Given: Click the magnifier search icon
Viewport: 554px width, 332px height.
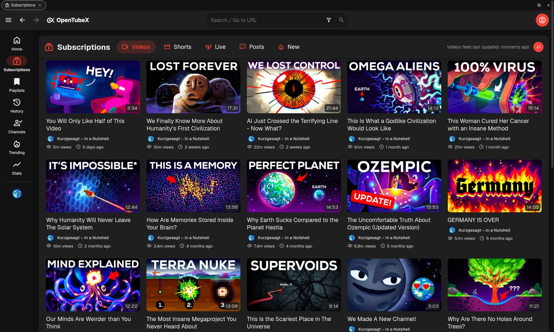Looking at the screenshot, I should [x=341, y=20].
